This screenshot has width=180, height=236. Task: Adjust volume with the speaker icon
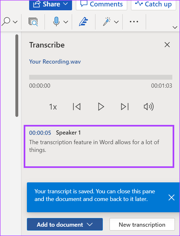tap(149, 107)
